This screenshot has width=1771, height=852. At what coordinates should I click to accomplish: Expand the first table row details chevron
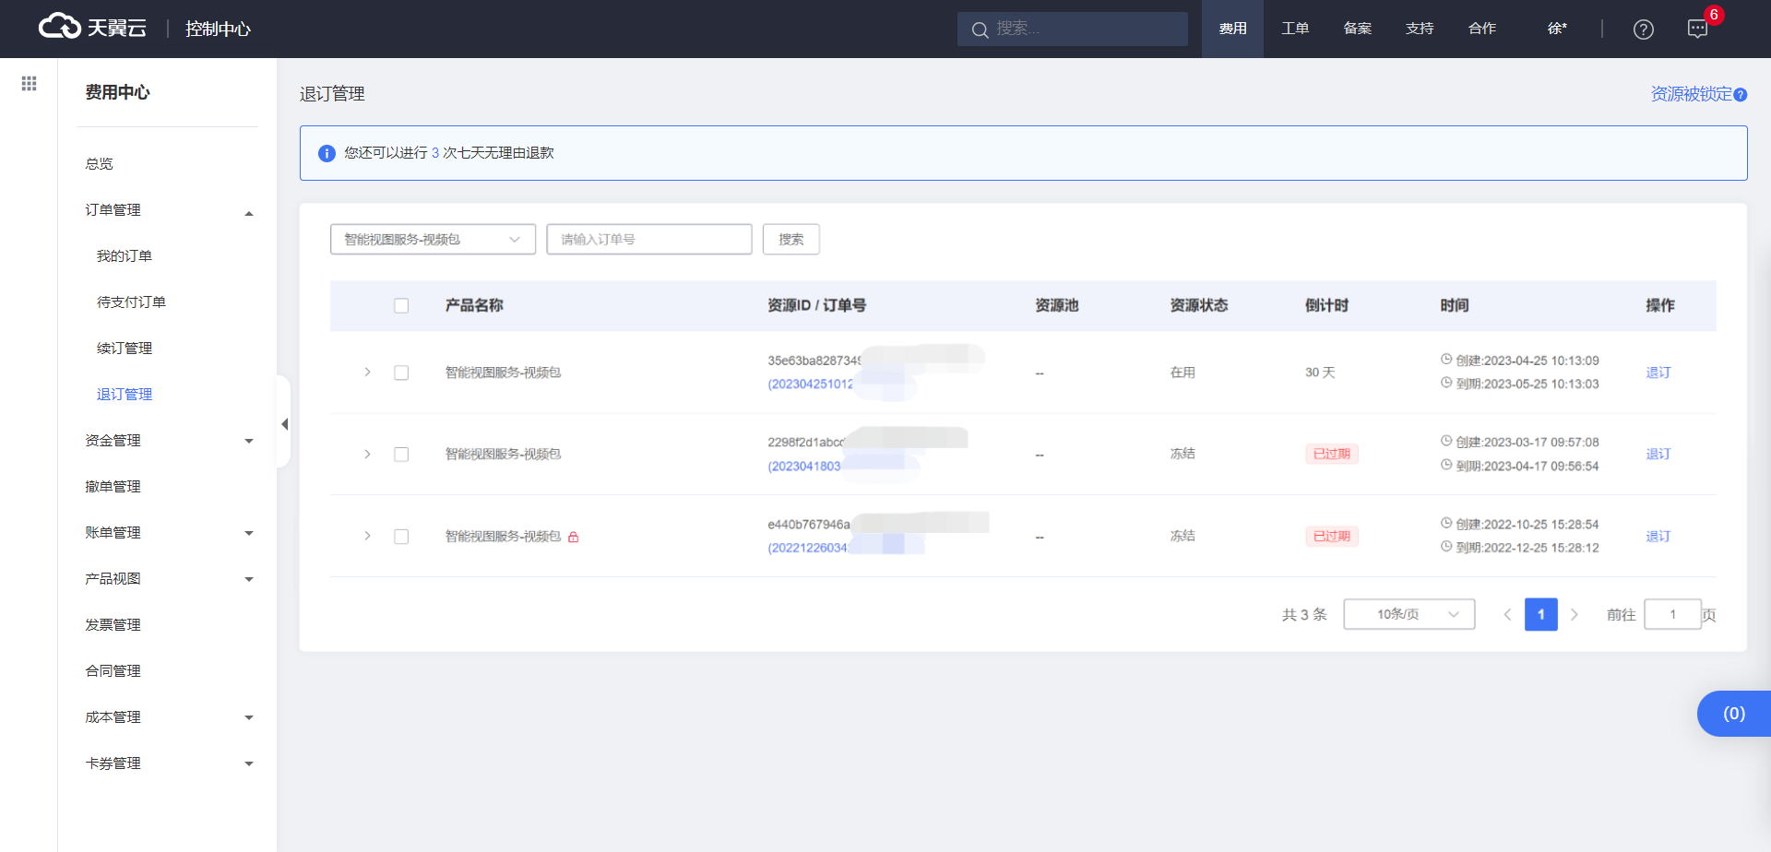click(367, 373)
